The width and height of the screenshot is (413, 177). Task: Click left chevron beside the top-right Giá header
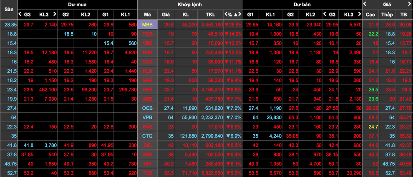tap(365, 4)
